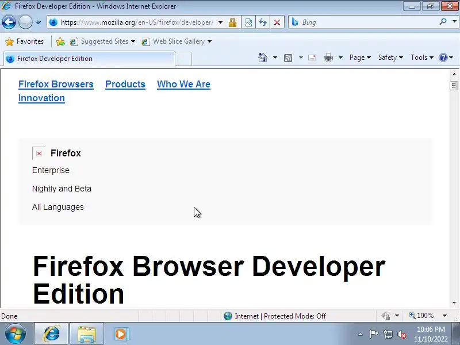This screenshot has width=460, height=345.
Task: Click All Languages text
Action: (58, 207)
